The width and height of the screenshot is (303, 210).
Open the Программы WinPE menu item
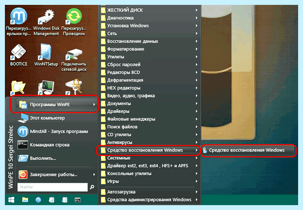tap(57, 105)
